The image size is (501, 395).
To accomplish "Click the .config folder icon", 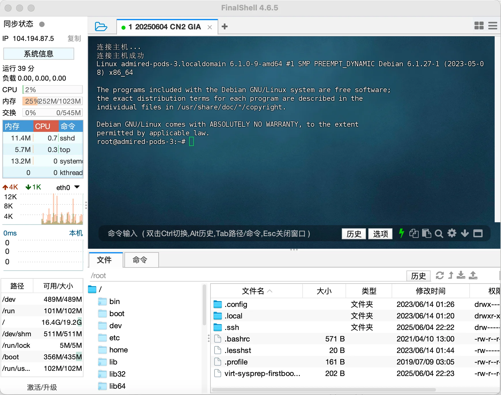I will coord(218,304).
